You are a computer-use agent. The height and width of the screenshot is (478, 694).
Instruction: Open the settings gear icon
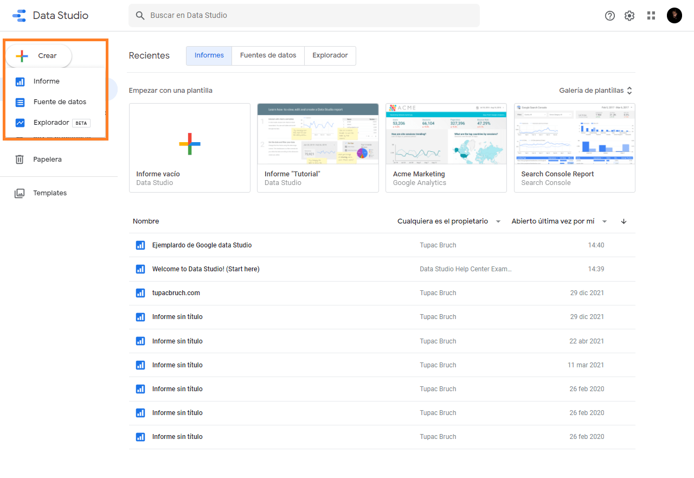[629, 16]
